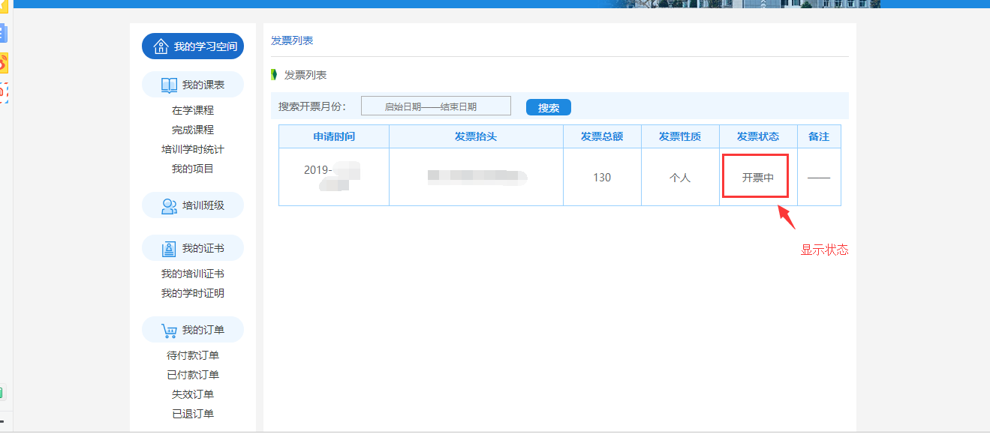Open 待付款订单 list
The height and width of the screenshot is (434, 990).
click(193, 355)
